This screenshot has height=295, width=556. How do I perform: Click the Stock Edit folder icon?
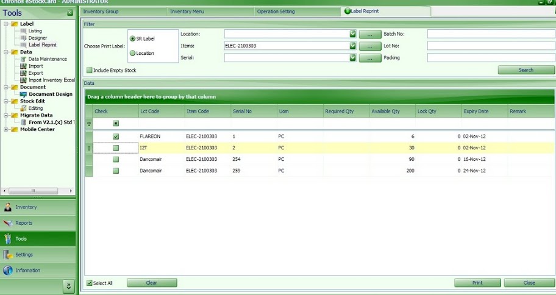15,101
